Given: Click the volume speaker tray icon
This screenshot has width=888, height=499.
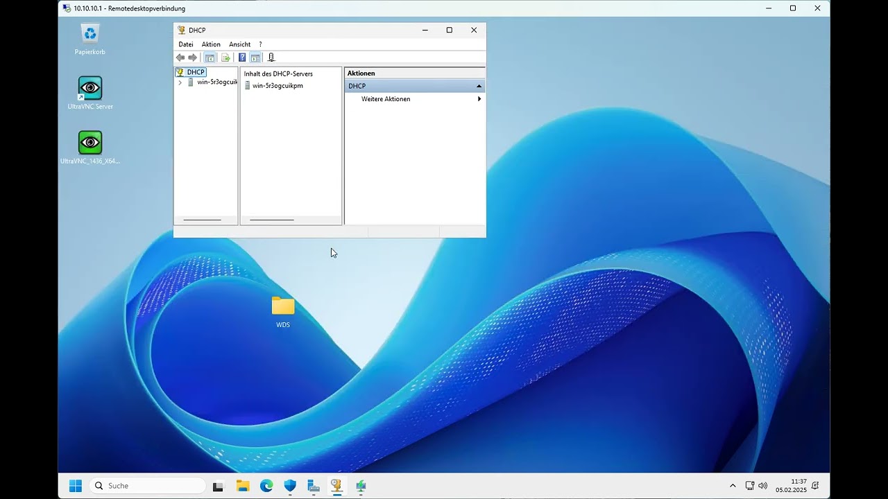Looking at the screenshot, I should point(763,486).
